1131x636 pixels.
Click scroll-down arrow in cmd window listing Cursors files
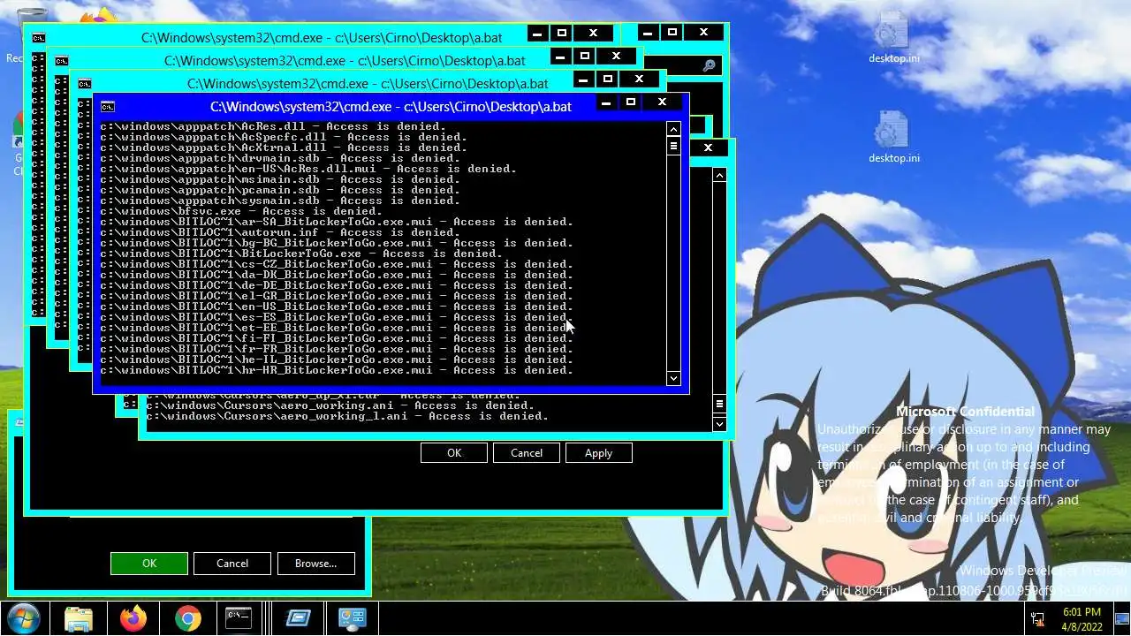pos(719,424)
